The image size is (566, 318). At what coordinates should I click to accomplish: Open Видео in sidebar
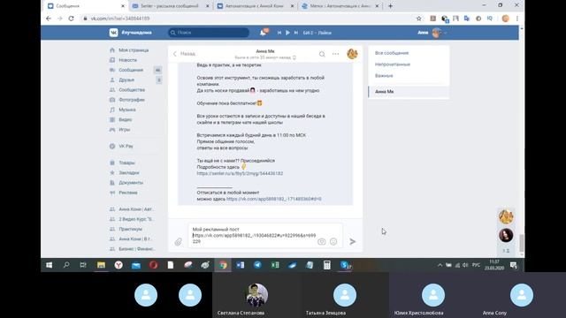tap(126, 119)
